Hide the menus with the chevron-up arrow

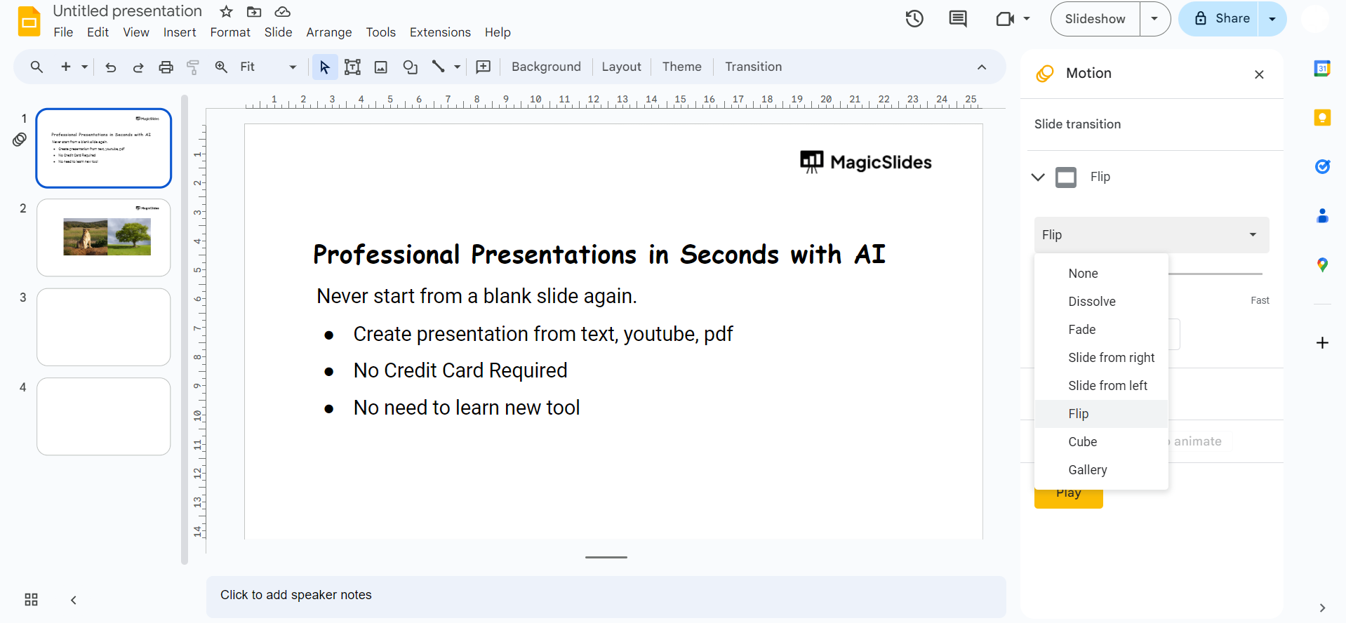pyautogui.click(x=981, y=67)
